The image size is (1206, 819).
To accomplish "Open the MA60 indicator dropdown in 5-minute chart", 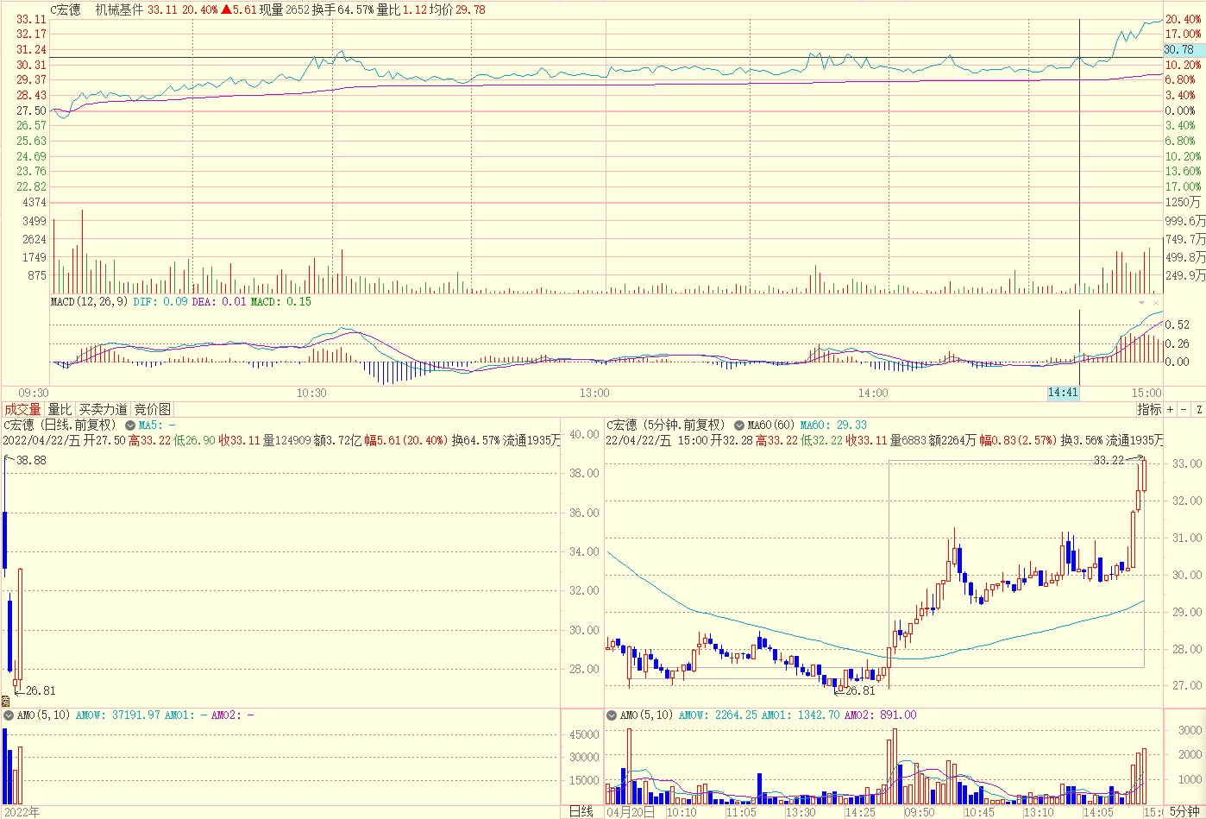I will [x=739, y=425].
